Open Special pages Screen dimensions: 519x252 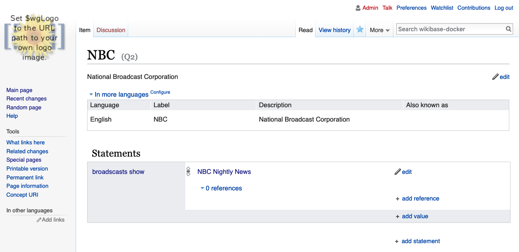tap(24, 160)
